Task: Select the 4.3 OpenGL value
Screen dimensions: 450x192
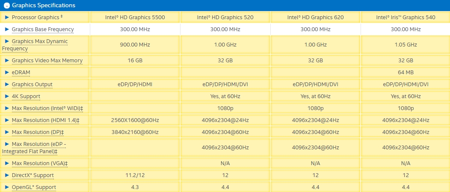Action: 135,187
